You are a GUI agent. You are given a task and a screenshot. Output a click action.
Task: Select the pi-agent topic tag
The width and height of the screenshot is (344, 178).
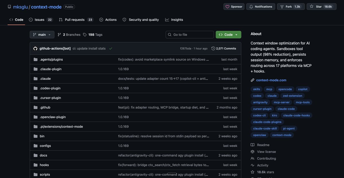(289, 128)
